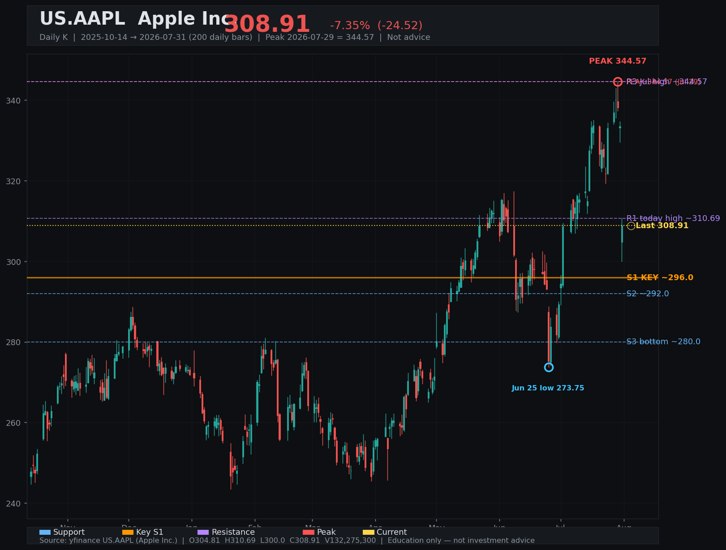This screenshot has height=550, width=726.
Task: Click the 'S2 ~292.0' support label
Action: coord(648,294)
